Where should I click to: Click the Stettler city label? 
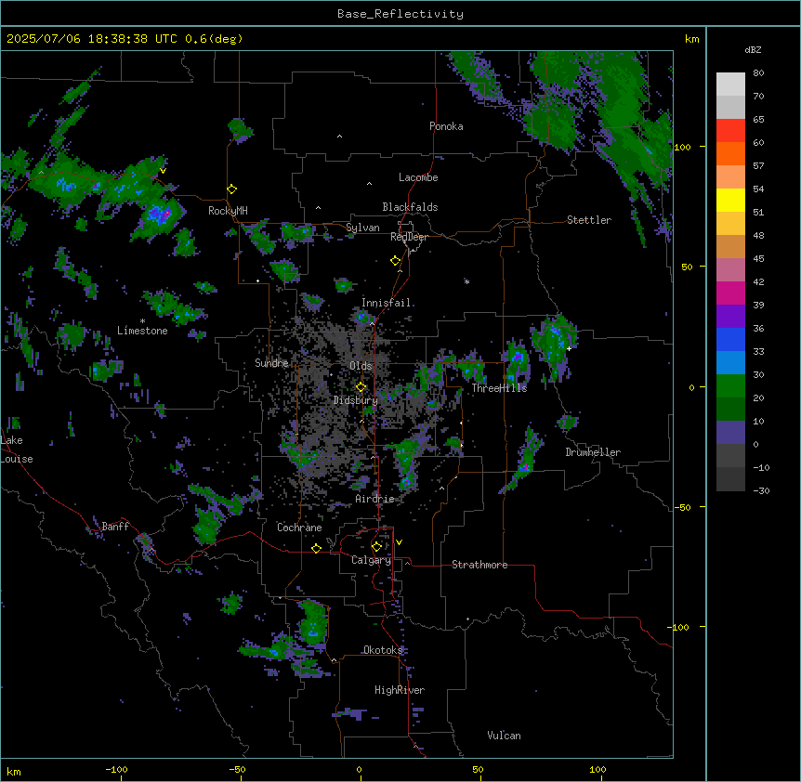click(589, 220)
